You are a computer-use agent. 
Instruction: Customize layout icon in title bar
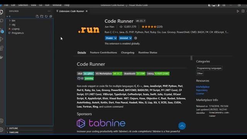[224, 5]
